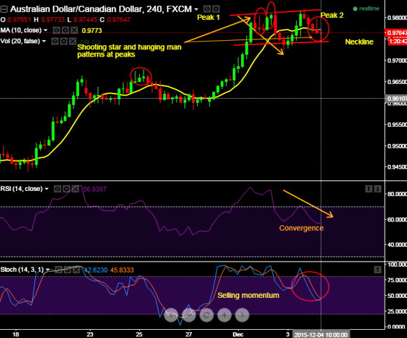Expand the Vol (20, false) indicator dropdown
The image size is (407, 338).
tap(44, 41)
